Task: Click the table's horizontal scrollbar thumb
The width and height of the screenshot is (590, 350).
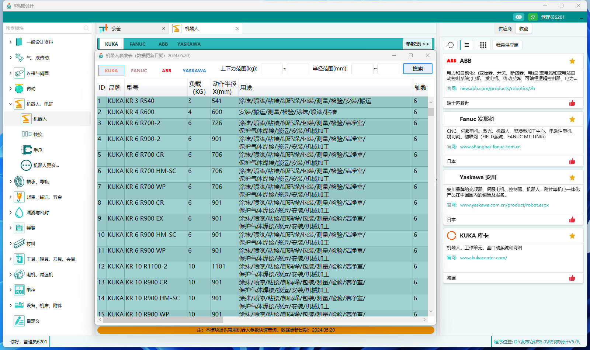Action: [163, 319]
